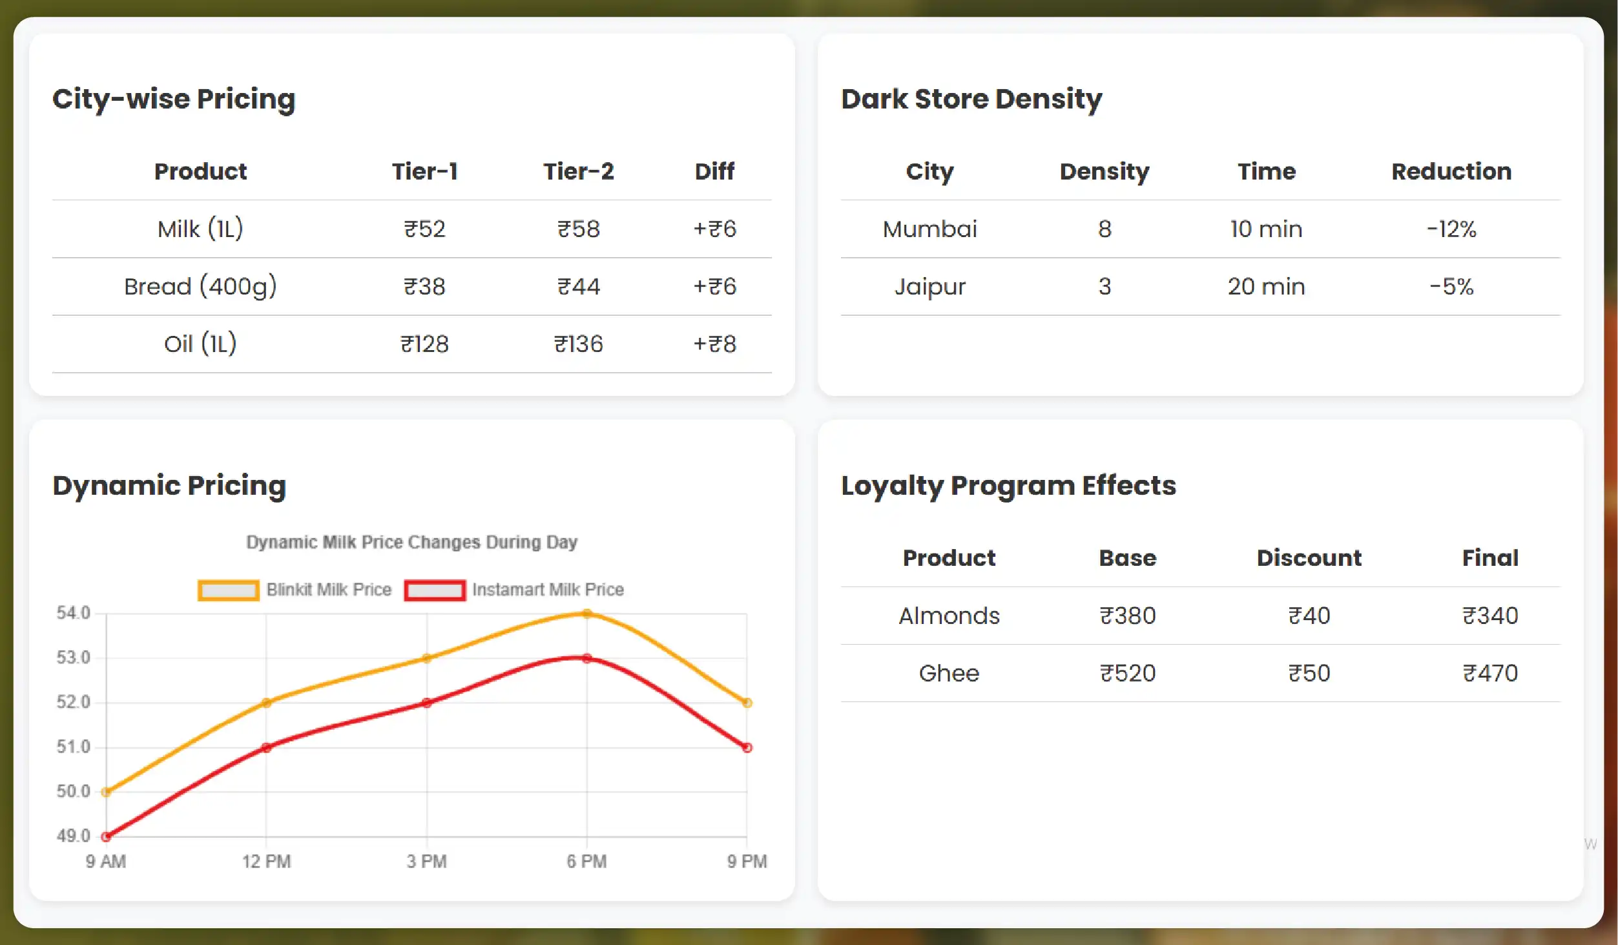Click the Tier-1 column header
The width and height of the screenshot is (1618, 945).
425,171
